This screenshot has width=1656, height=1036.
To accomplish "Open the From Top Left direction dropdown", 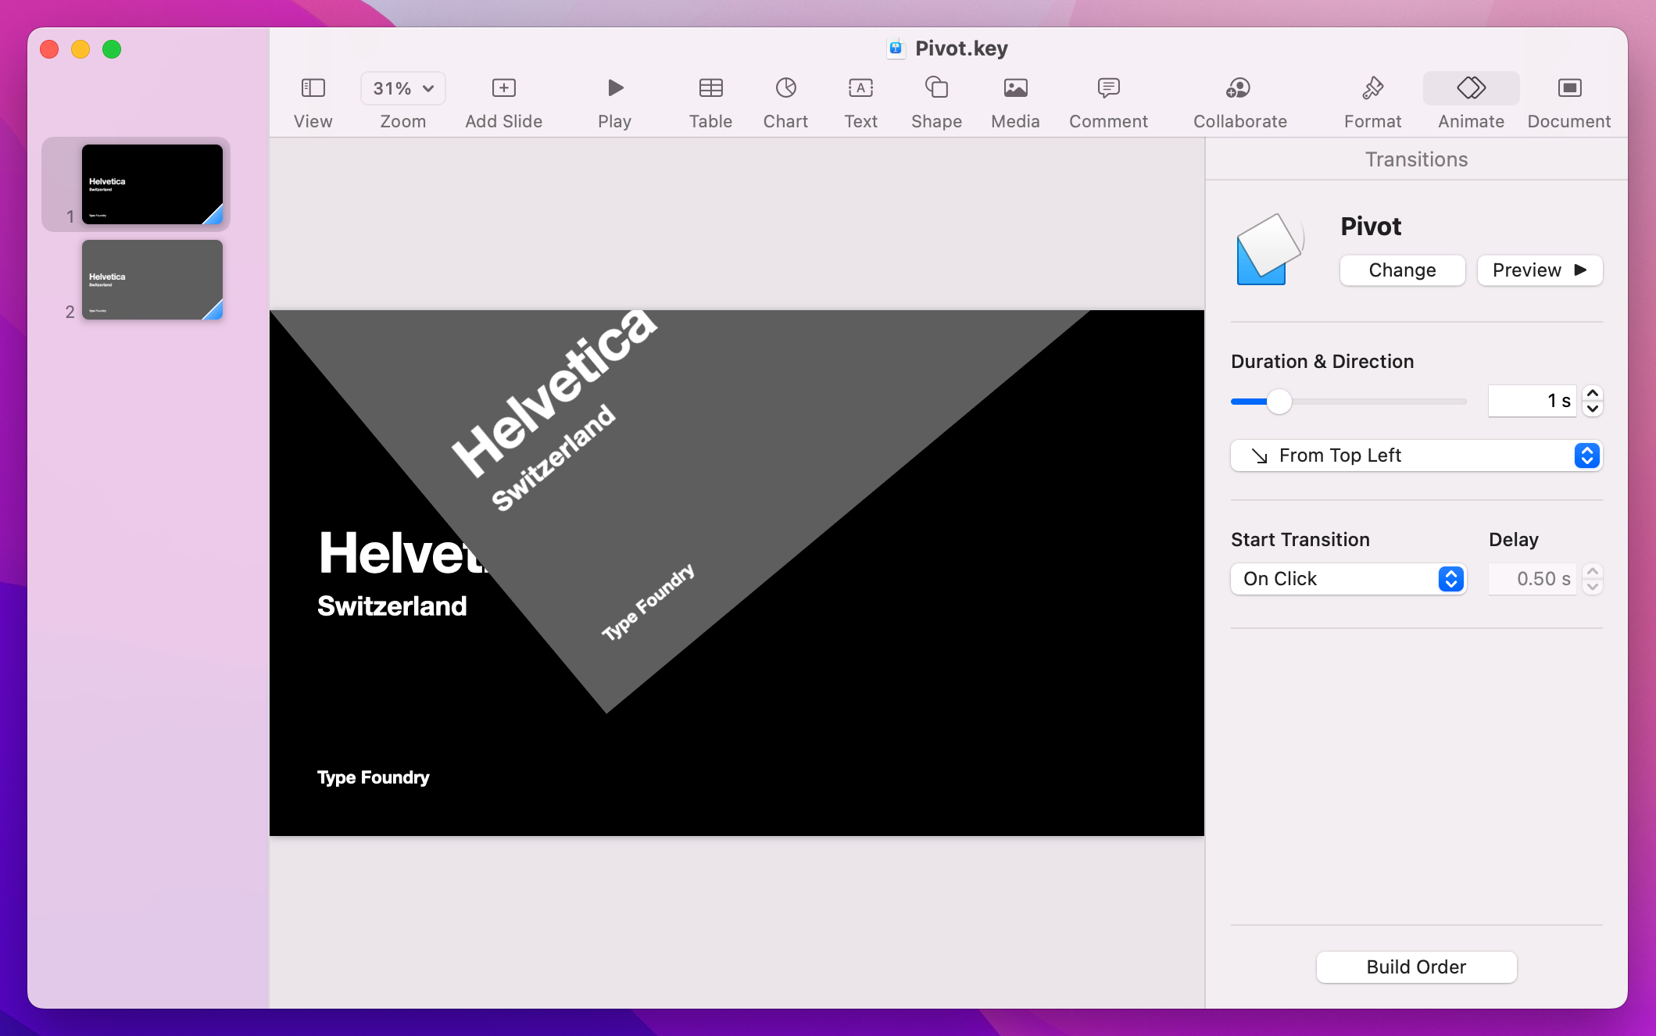I will coord(1415,455).
